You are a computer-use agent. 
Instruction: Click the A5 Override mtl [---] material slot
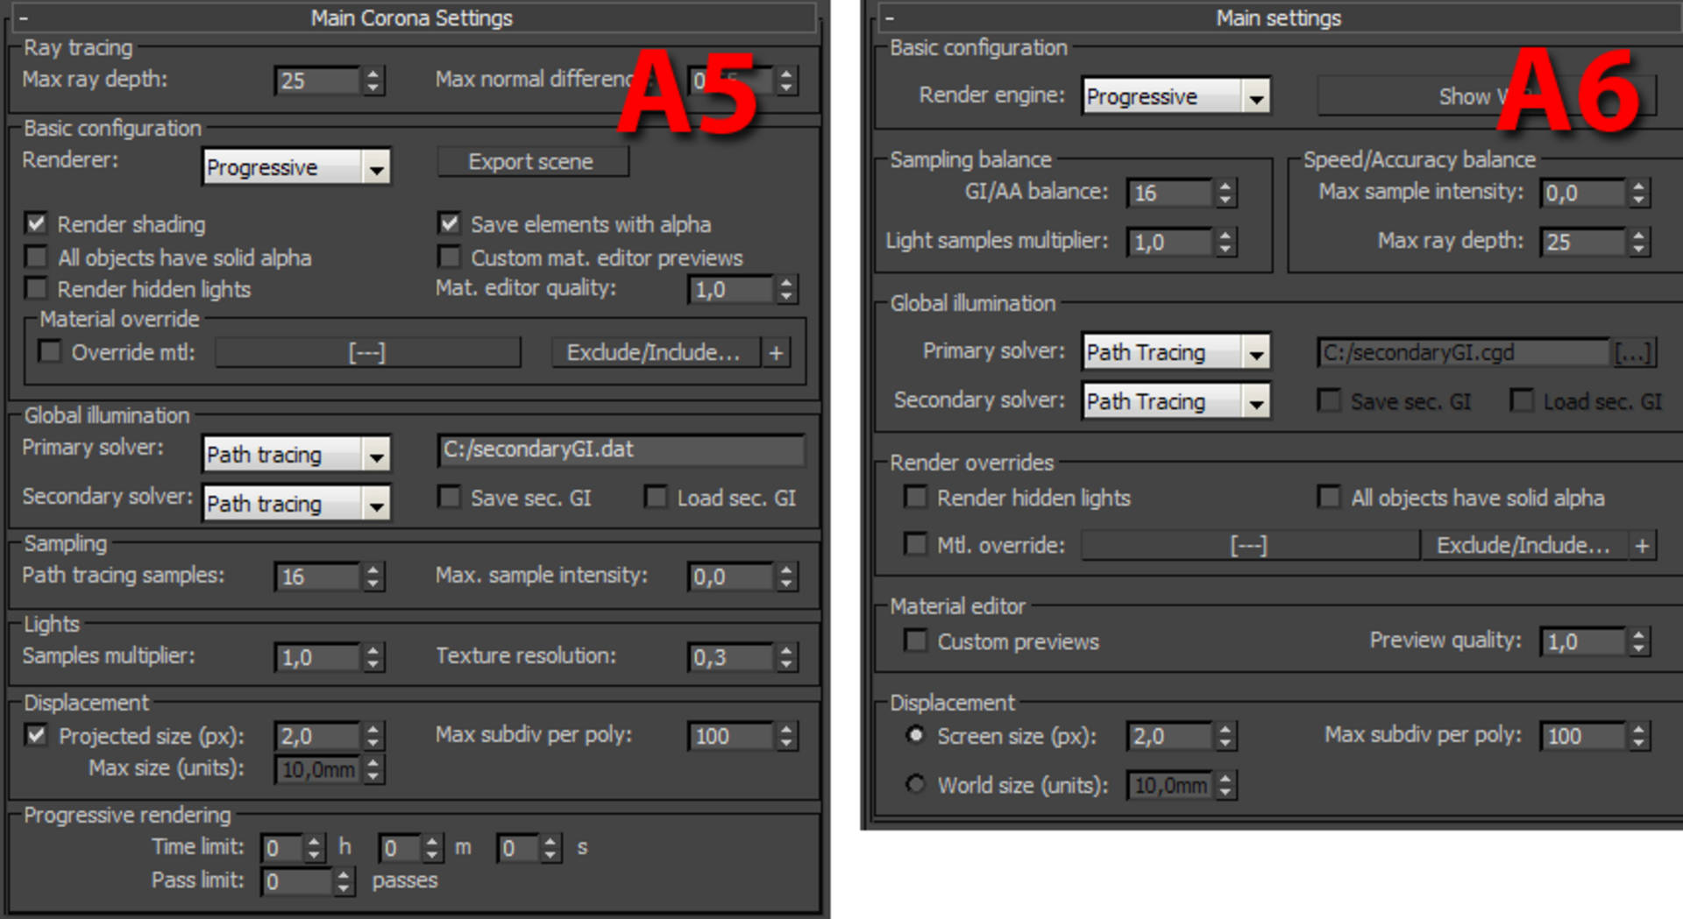pyautogui.click(x=367, y=352)
